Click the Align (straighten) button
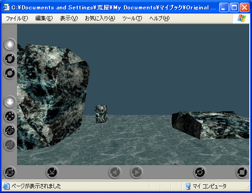This screenshot has height=193, width=252. point(52,172)
